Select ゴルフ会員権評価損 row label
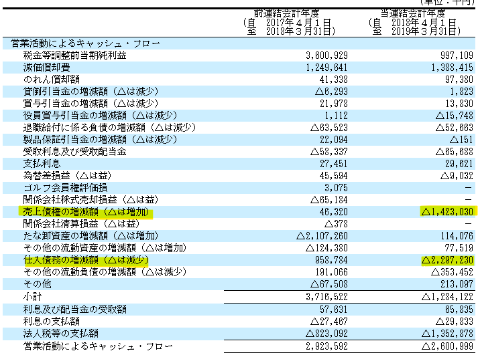The height and width of the screenshot is (353, 480). coord(66,187)
